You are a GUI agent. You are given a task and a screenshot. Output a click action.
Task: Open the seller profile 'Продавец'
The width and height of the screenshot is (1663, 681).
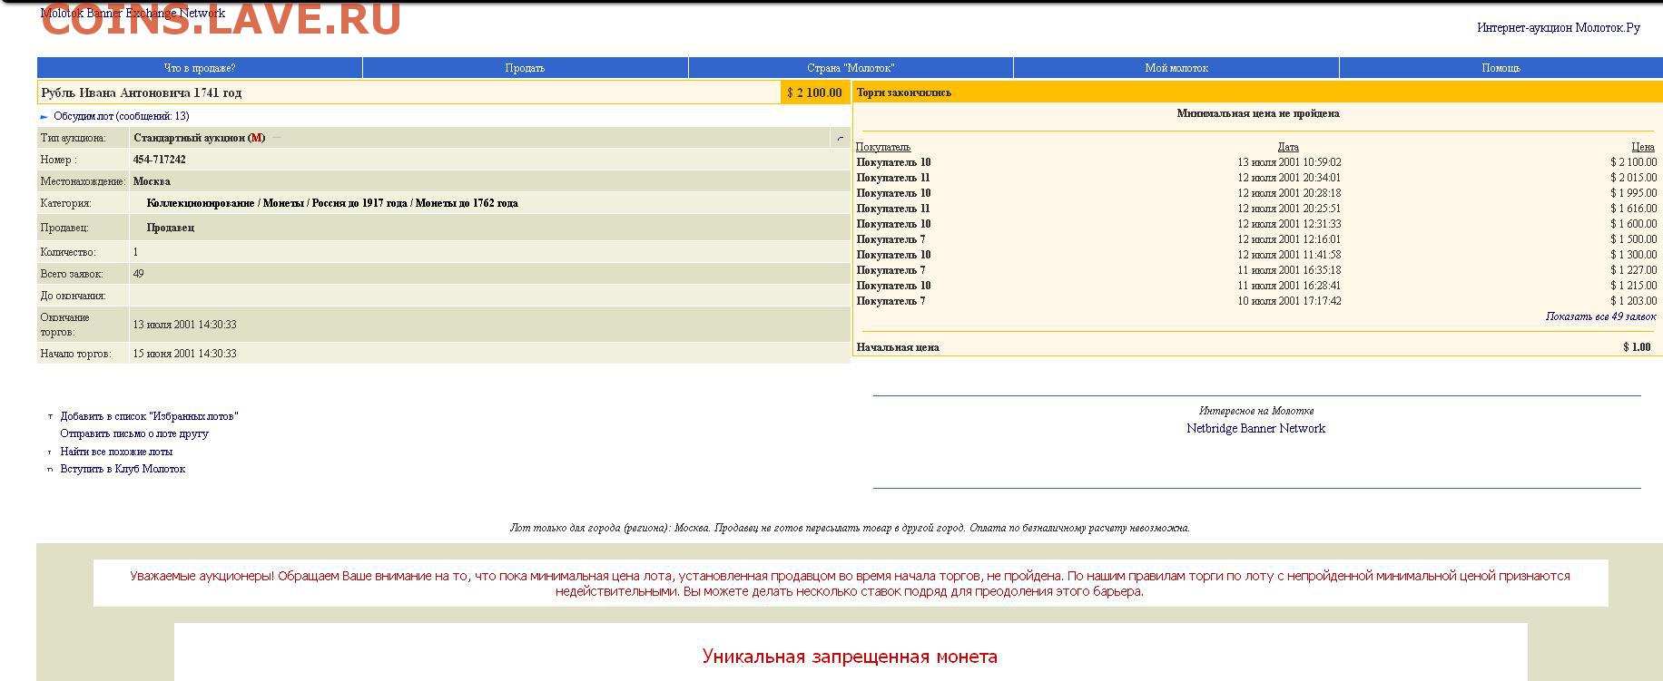point(171,228)
